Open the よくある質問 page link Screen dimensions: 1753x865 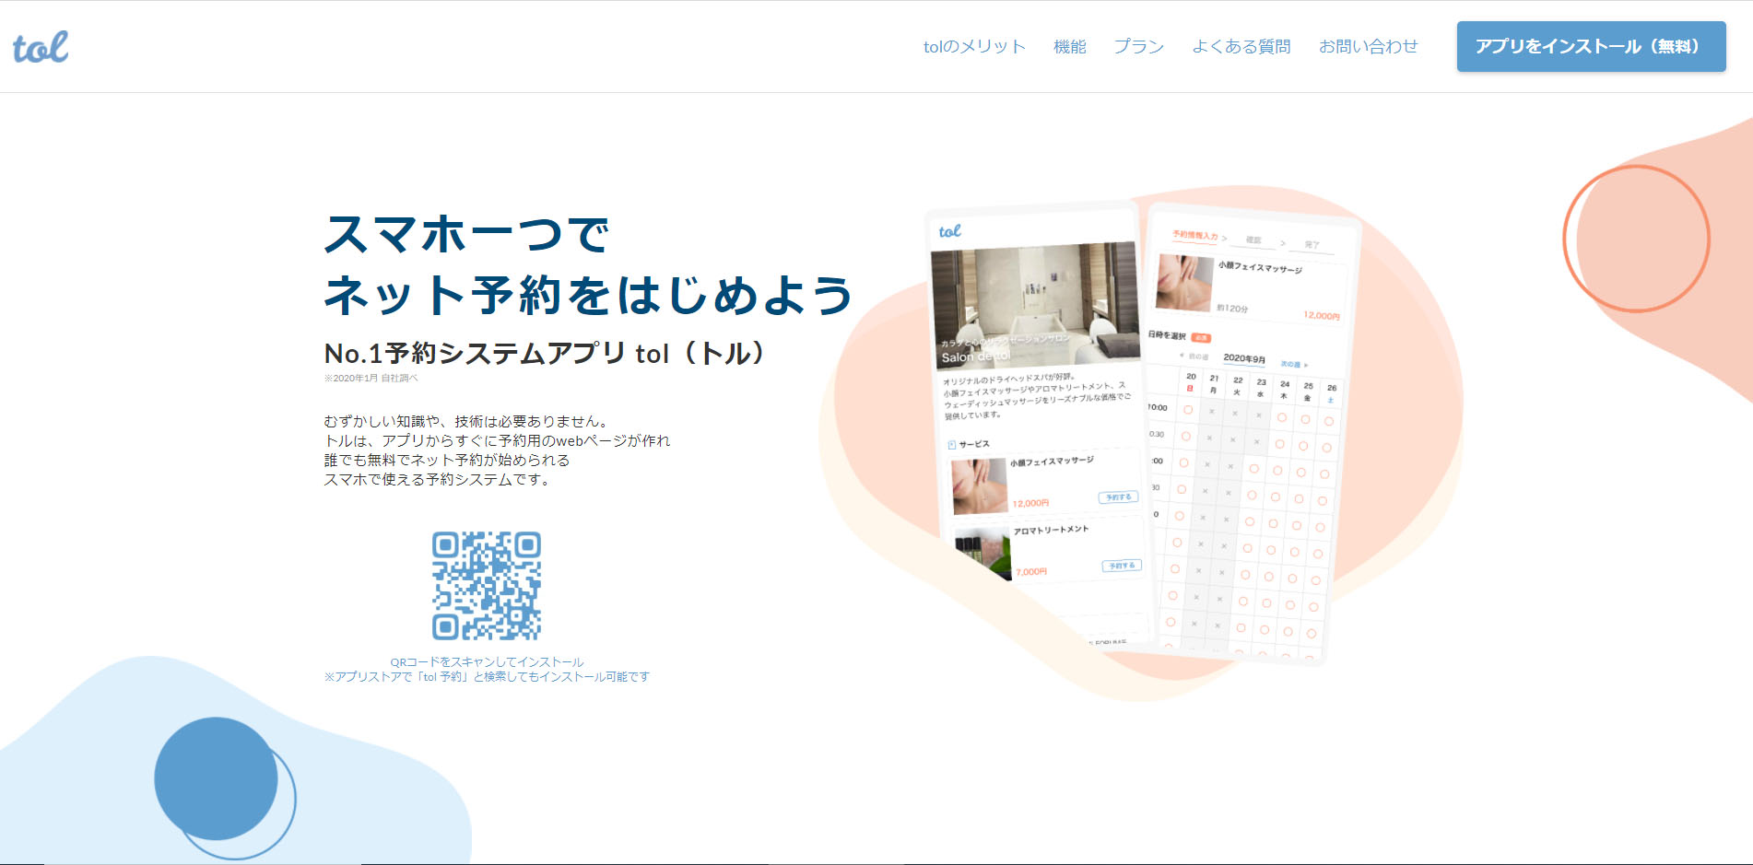[1241, 47]
